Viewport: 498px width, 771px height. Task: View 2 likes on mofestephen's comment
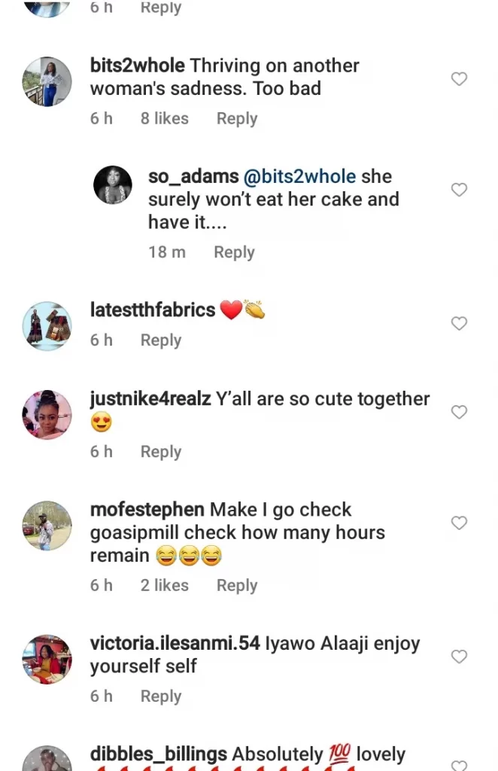coord(164,586)
